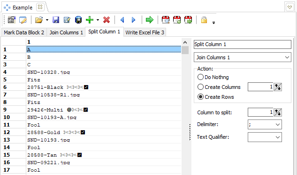Switch to the Join Columns 1 tab
The width and height of the screenshot is (297, 175).
pyautogui.click(x=66, y=32)
